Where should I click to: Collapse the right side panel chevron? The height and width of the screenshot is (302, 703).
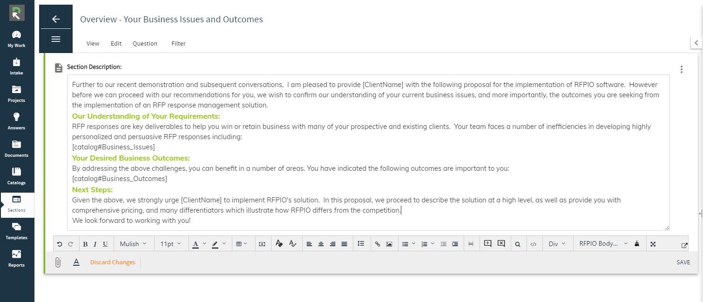tap(696, 43)
